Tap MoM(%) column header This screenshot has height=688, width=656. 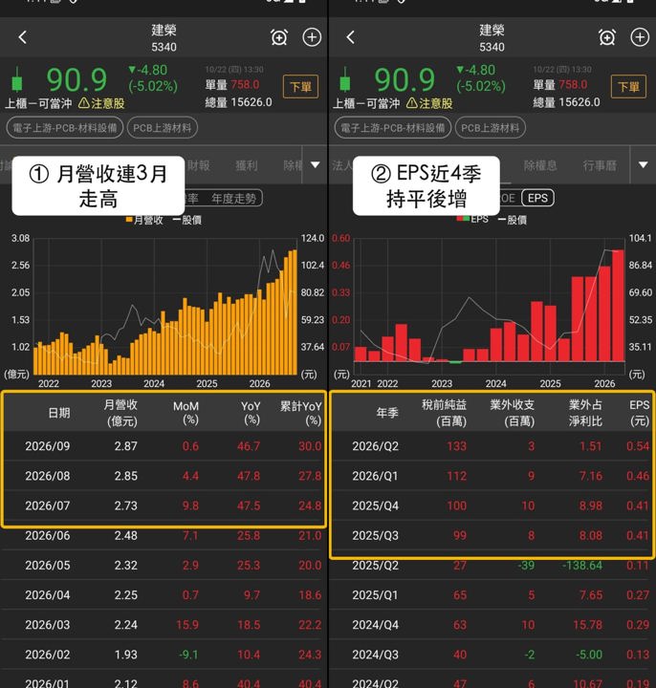(x=186, y=413)
